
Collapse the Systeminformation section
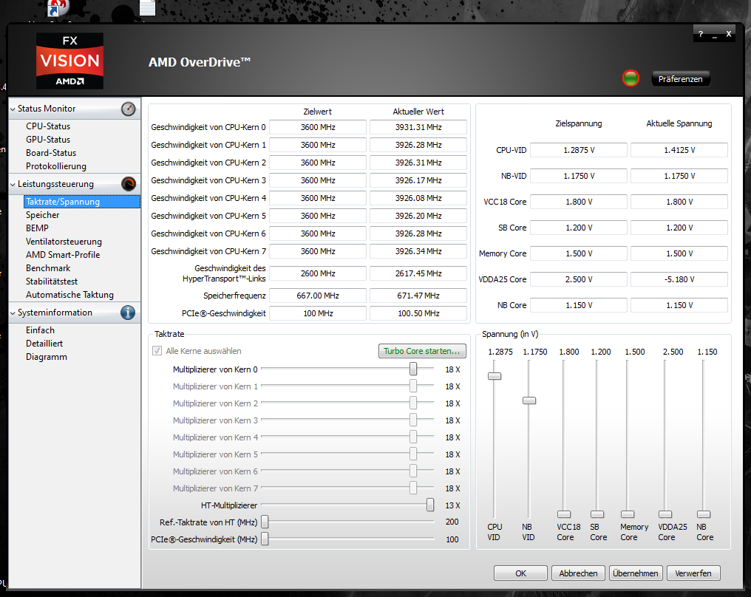pyautogui.click(x=13, y=313)
